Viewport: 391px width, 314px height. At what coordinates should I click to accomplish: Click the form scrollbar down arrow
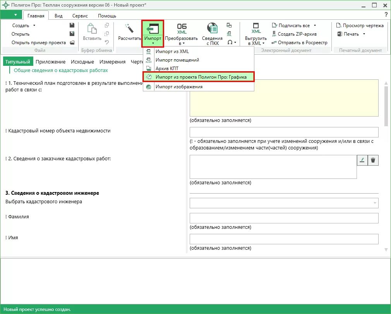tap(386, 249)
